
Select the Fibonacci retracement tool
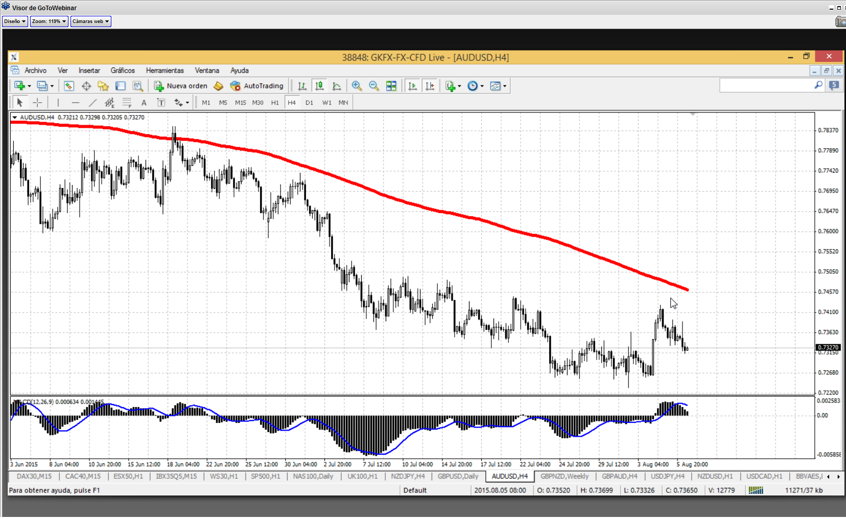click(x=127, y=103)
